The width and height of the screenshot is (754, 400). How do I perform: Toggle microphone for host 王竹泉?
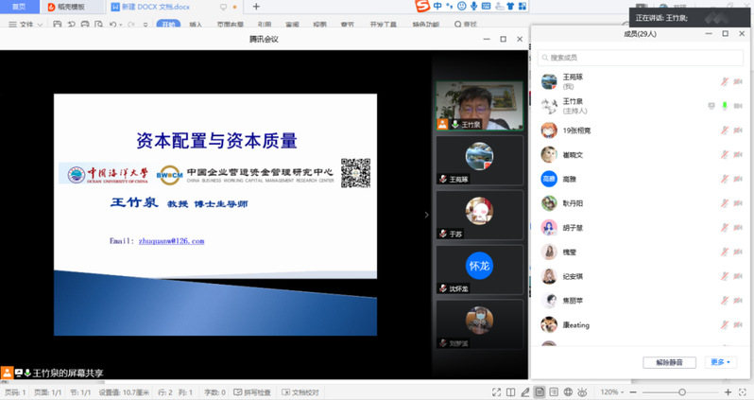tap(725, 105)
